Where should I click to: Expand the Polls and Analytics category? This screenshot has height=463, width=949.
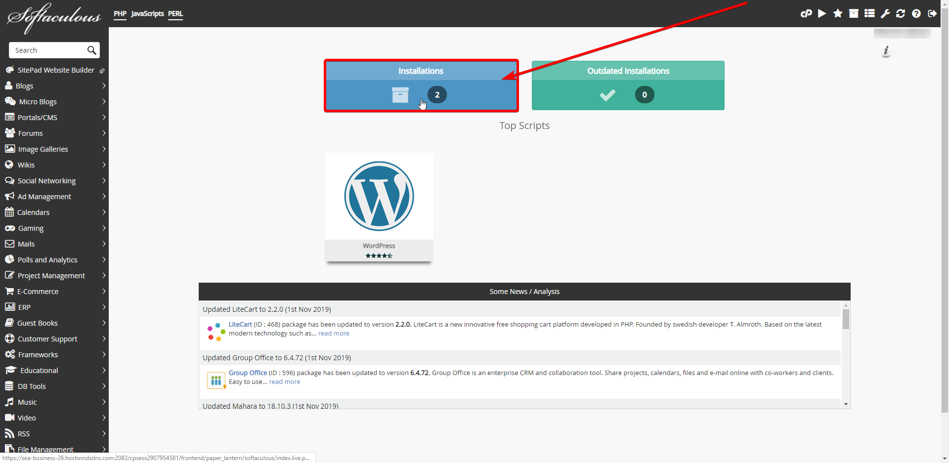pyautogui.click(x=104, y=259)
